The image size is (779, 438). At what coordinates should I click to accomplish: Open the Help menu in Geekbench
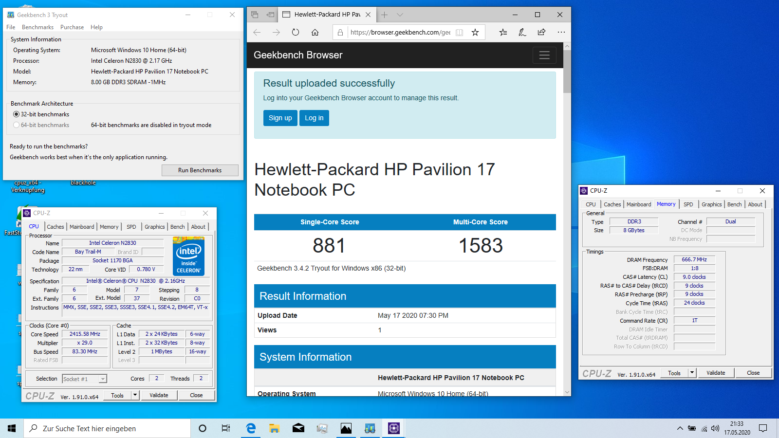coord(96,27)
